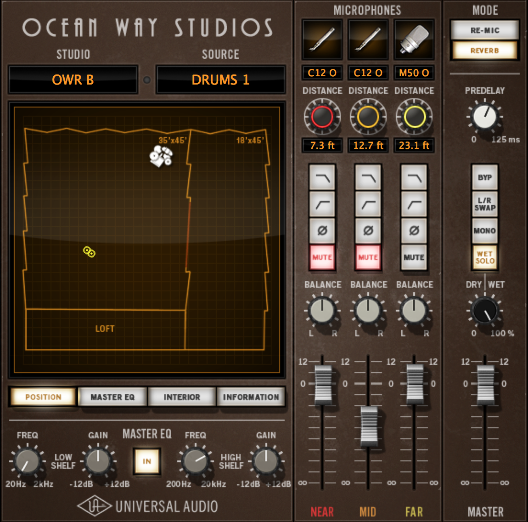Toggle the MID mic low-cut filter
This screenshot has height=522, width=528.
[x=368, y=204]
